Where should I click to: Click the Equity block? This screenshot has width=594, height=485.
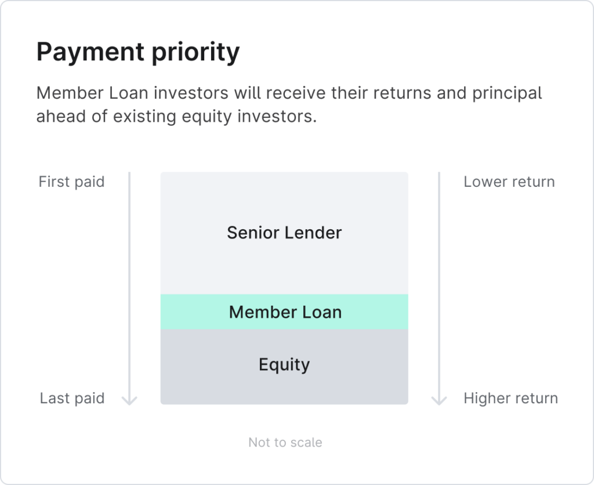(x=284, y=367)
